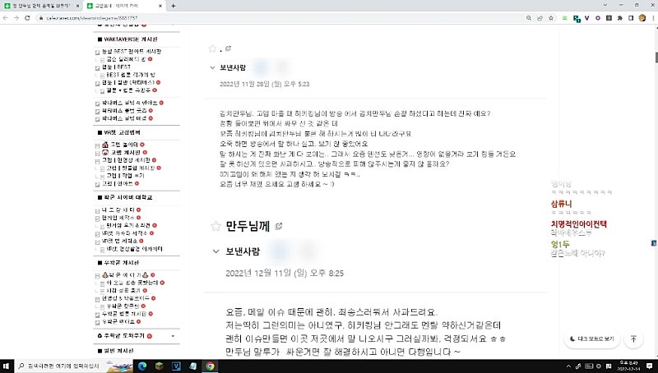Open the browser side panel icon
The height and width of the screenshot is (373, 658).
tap(631, 18)
